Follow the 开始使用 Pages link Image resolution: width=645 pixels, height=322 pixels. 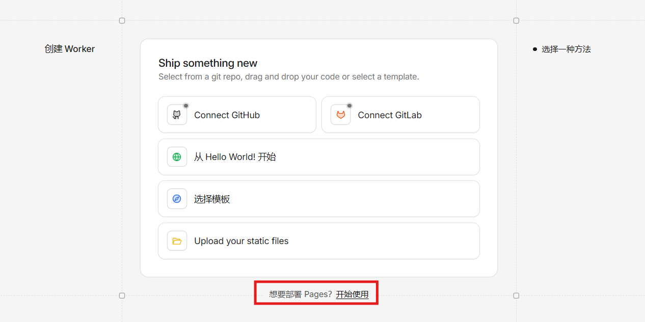coord(352,294)
